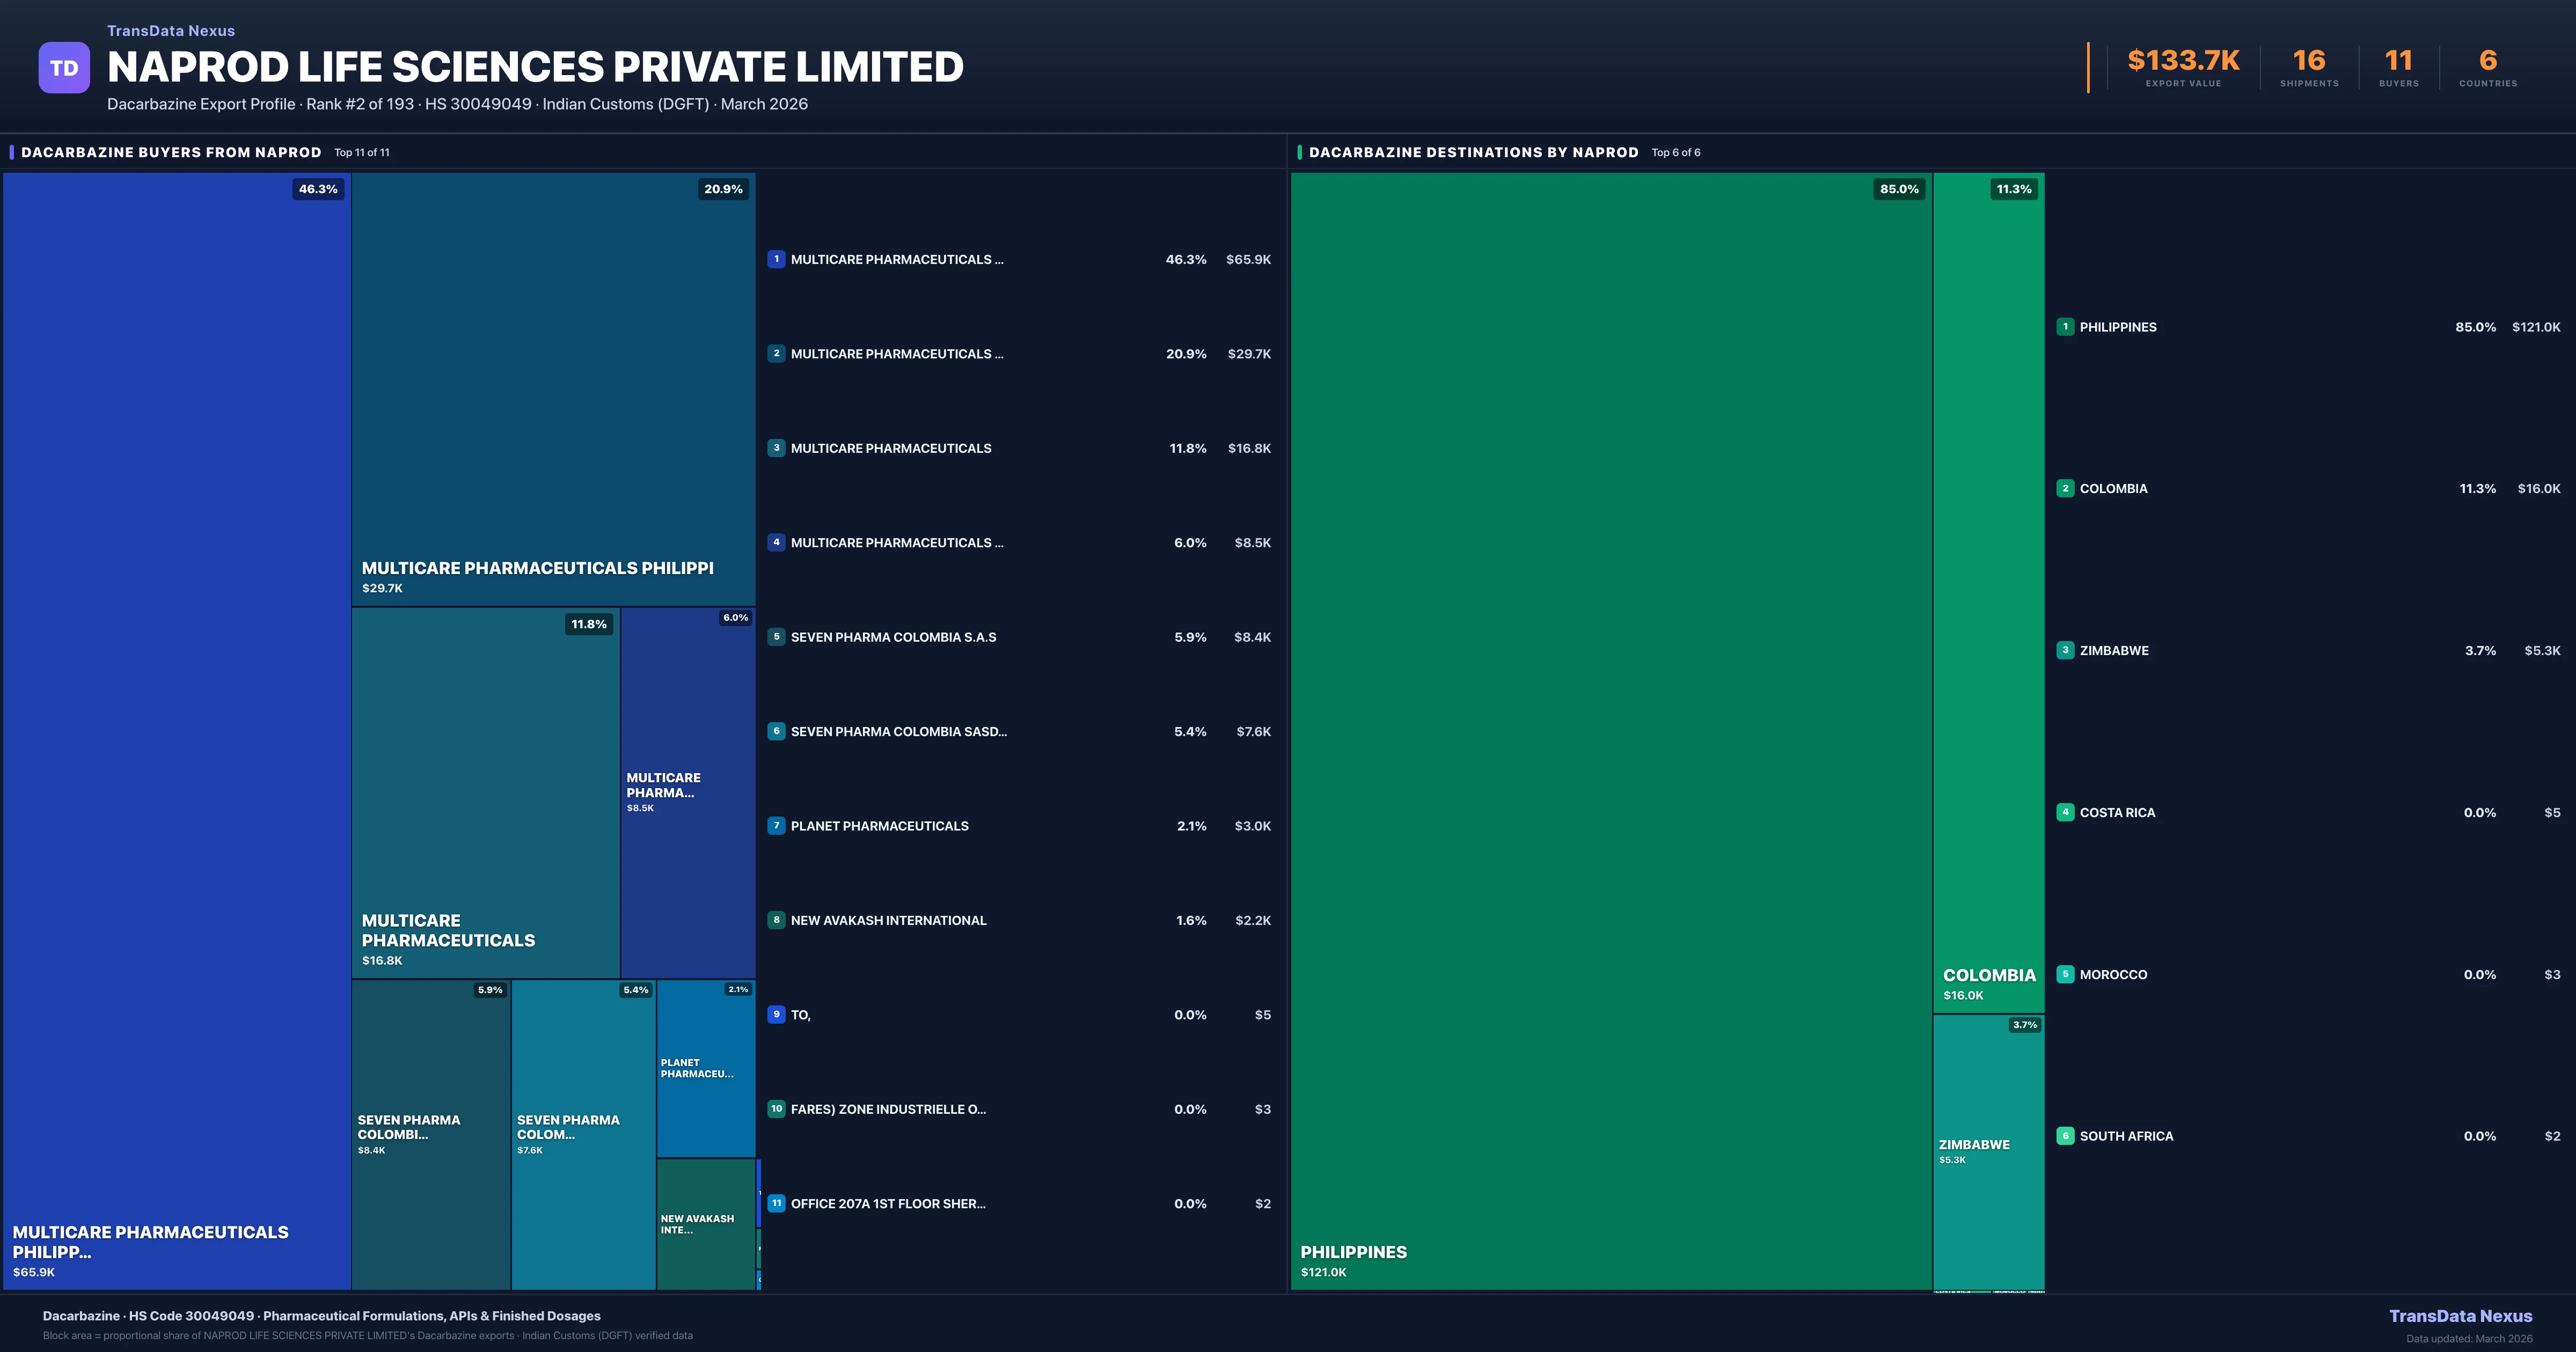The height and width of the screenshot is (1352, 2576).
Task: Click badge 1 next to PHILIPPINES in destinations list
Action: point(2066,327)
